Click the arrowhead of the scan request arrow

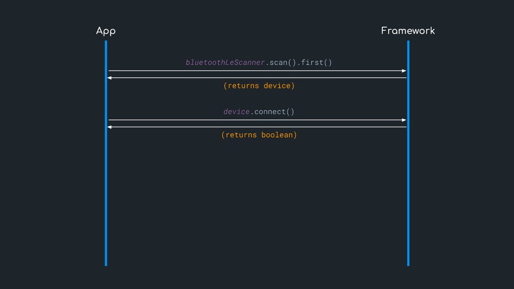pos(404,71)
